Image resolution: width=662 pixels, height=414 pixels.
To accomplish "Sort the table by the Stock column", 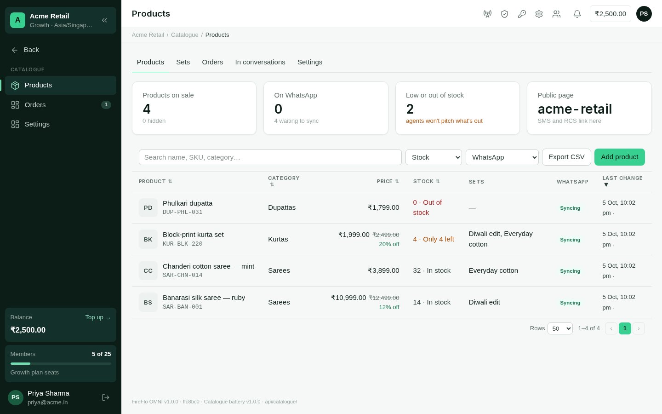I will 427,181.
